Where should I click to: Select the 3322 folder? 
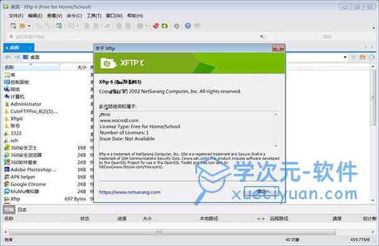(x=13, y=133)
